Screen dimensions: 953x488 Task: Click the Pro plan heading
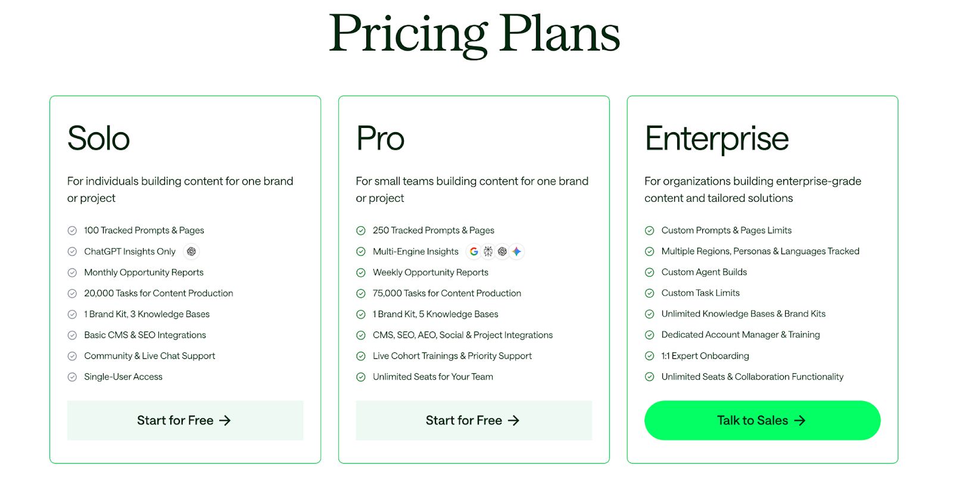click(x=379, y=138)
